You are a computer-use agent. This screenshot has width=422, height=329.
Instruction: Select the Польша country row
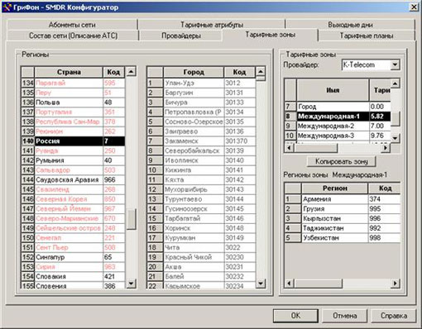[x=73, y=103]
